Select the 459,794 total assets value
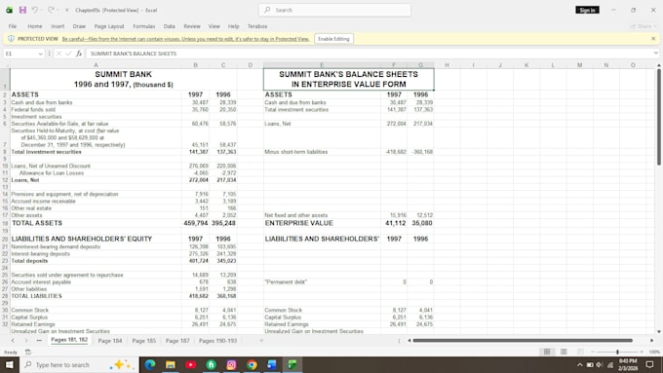Image resolution: width=663 pixels, height=373 pixels. click(195, 223)
